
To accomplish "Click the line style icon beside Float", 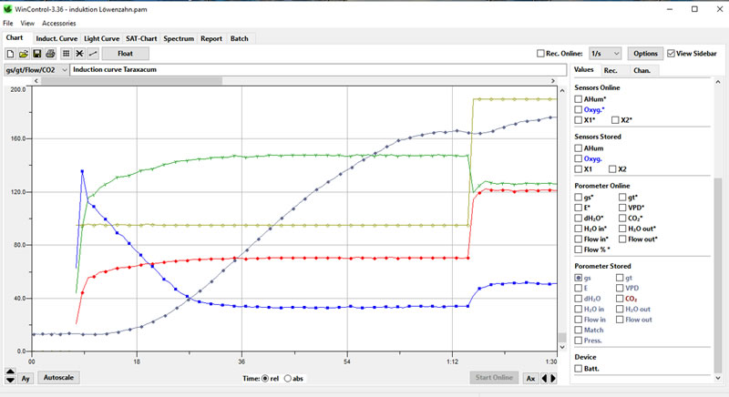I will coord(93,54).
